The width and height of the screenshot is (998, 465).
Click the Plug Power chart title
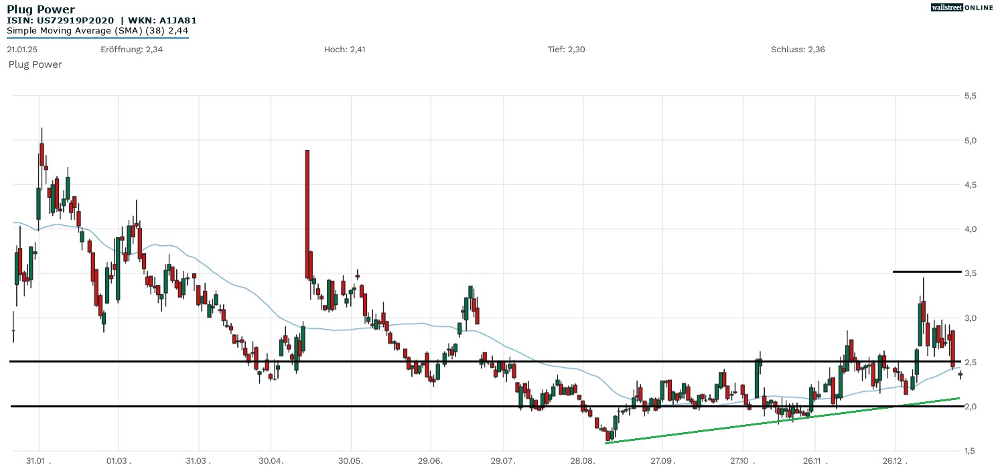[40, 9]
